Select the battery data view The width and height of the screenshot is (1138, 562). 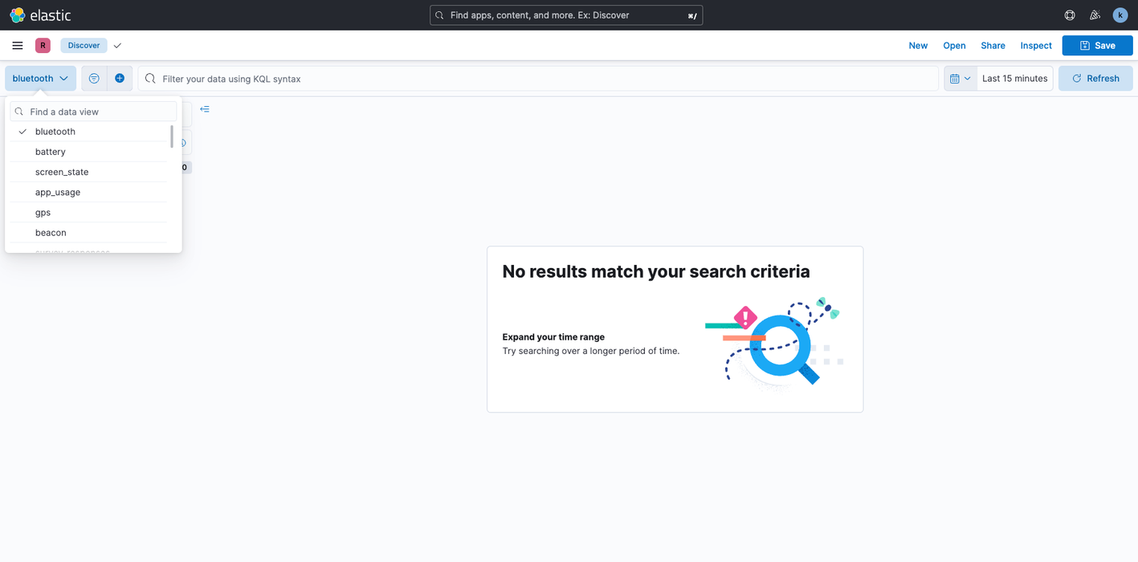coord(50,151)
